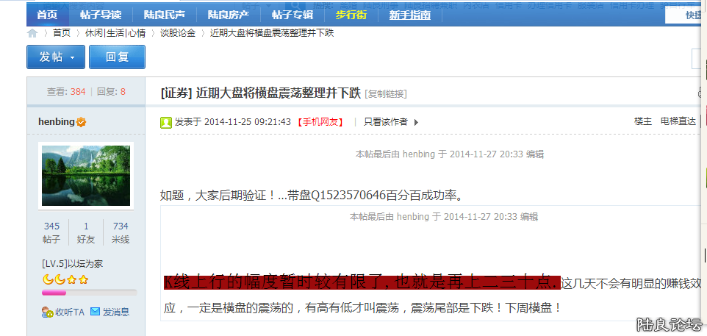Click the 734 米线 count

pyautogui.click(x=121, y=233)
